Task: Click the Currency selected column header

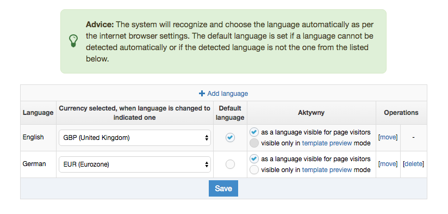Action: click(x=135, y=113)
